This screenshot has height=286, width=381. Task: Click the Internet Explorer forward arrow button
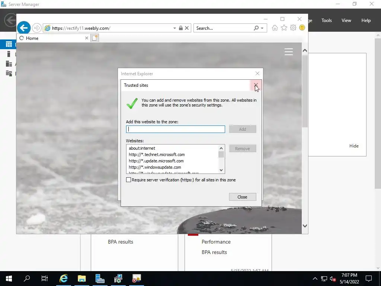click(37, 28)
